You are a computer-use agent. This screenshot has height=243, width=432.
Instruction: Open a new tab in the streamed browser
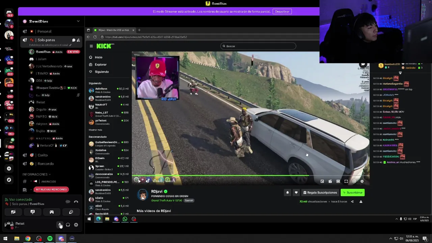(x=139, y=30)
